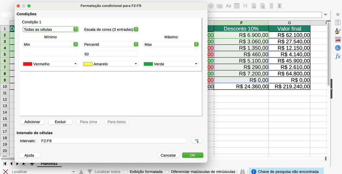
Task: Open the Verde color dropdown
Action: point(171,64)
